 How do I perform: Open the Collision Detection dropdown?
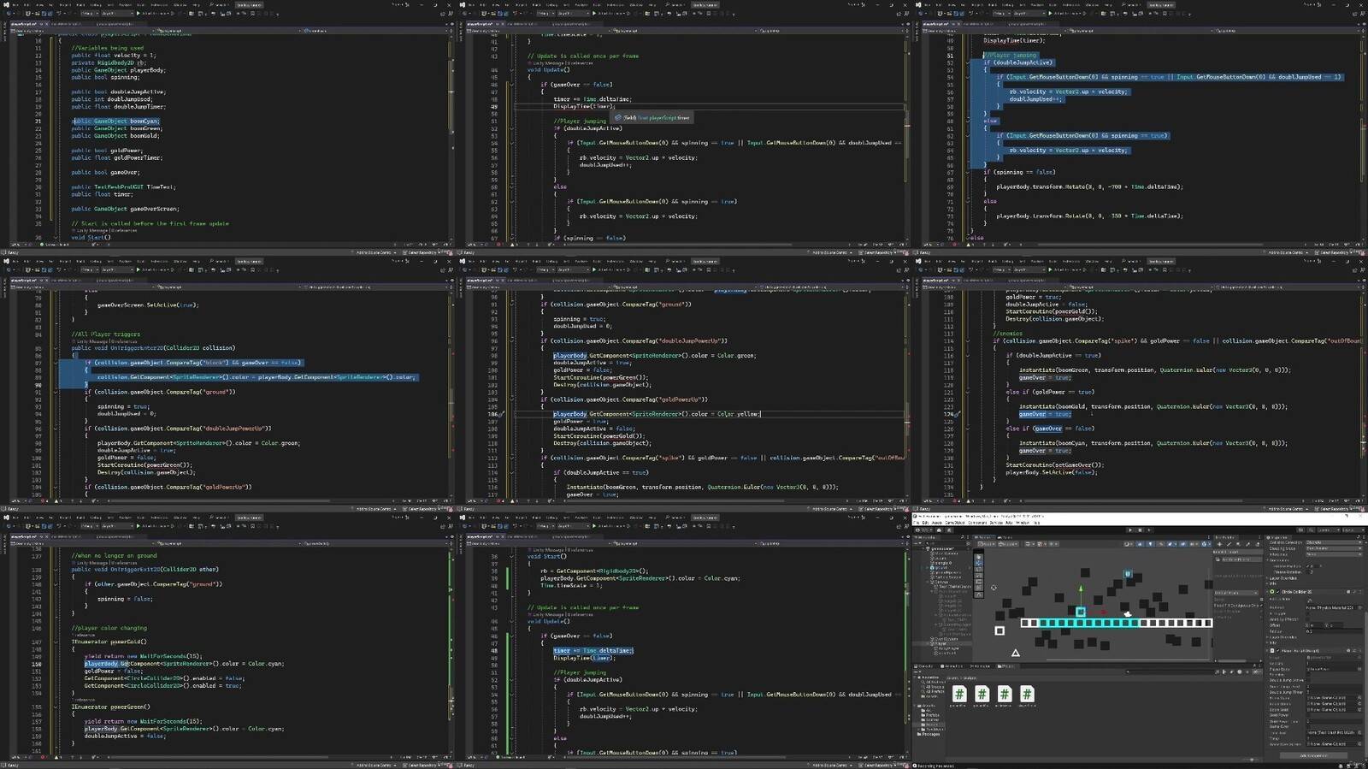pos(1334,542)
